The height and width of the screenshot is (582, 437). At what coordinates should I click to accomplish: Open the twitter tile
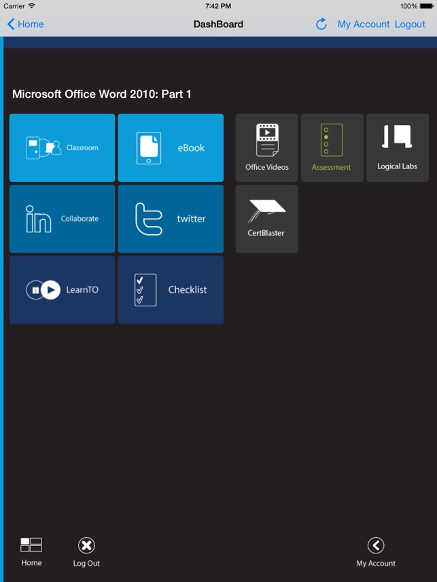pyautogui.click(x=171, y=219)
